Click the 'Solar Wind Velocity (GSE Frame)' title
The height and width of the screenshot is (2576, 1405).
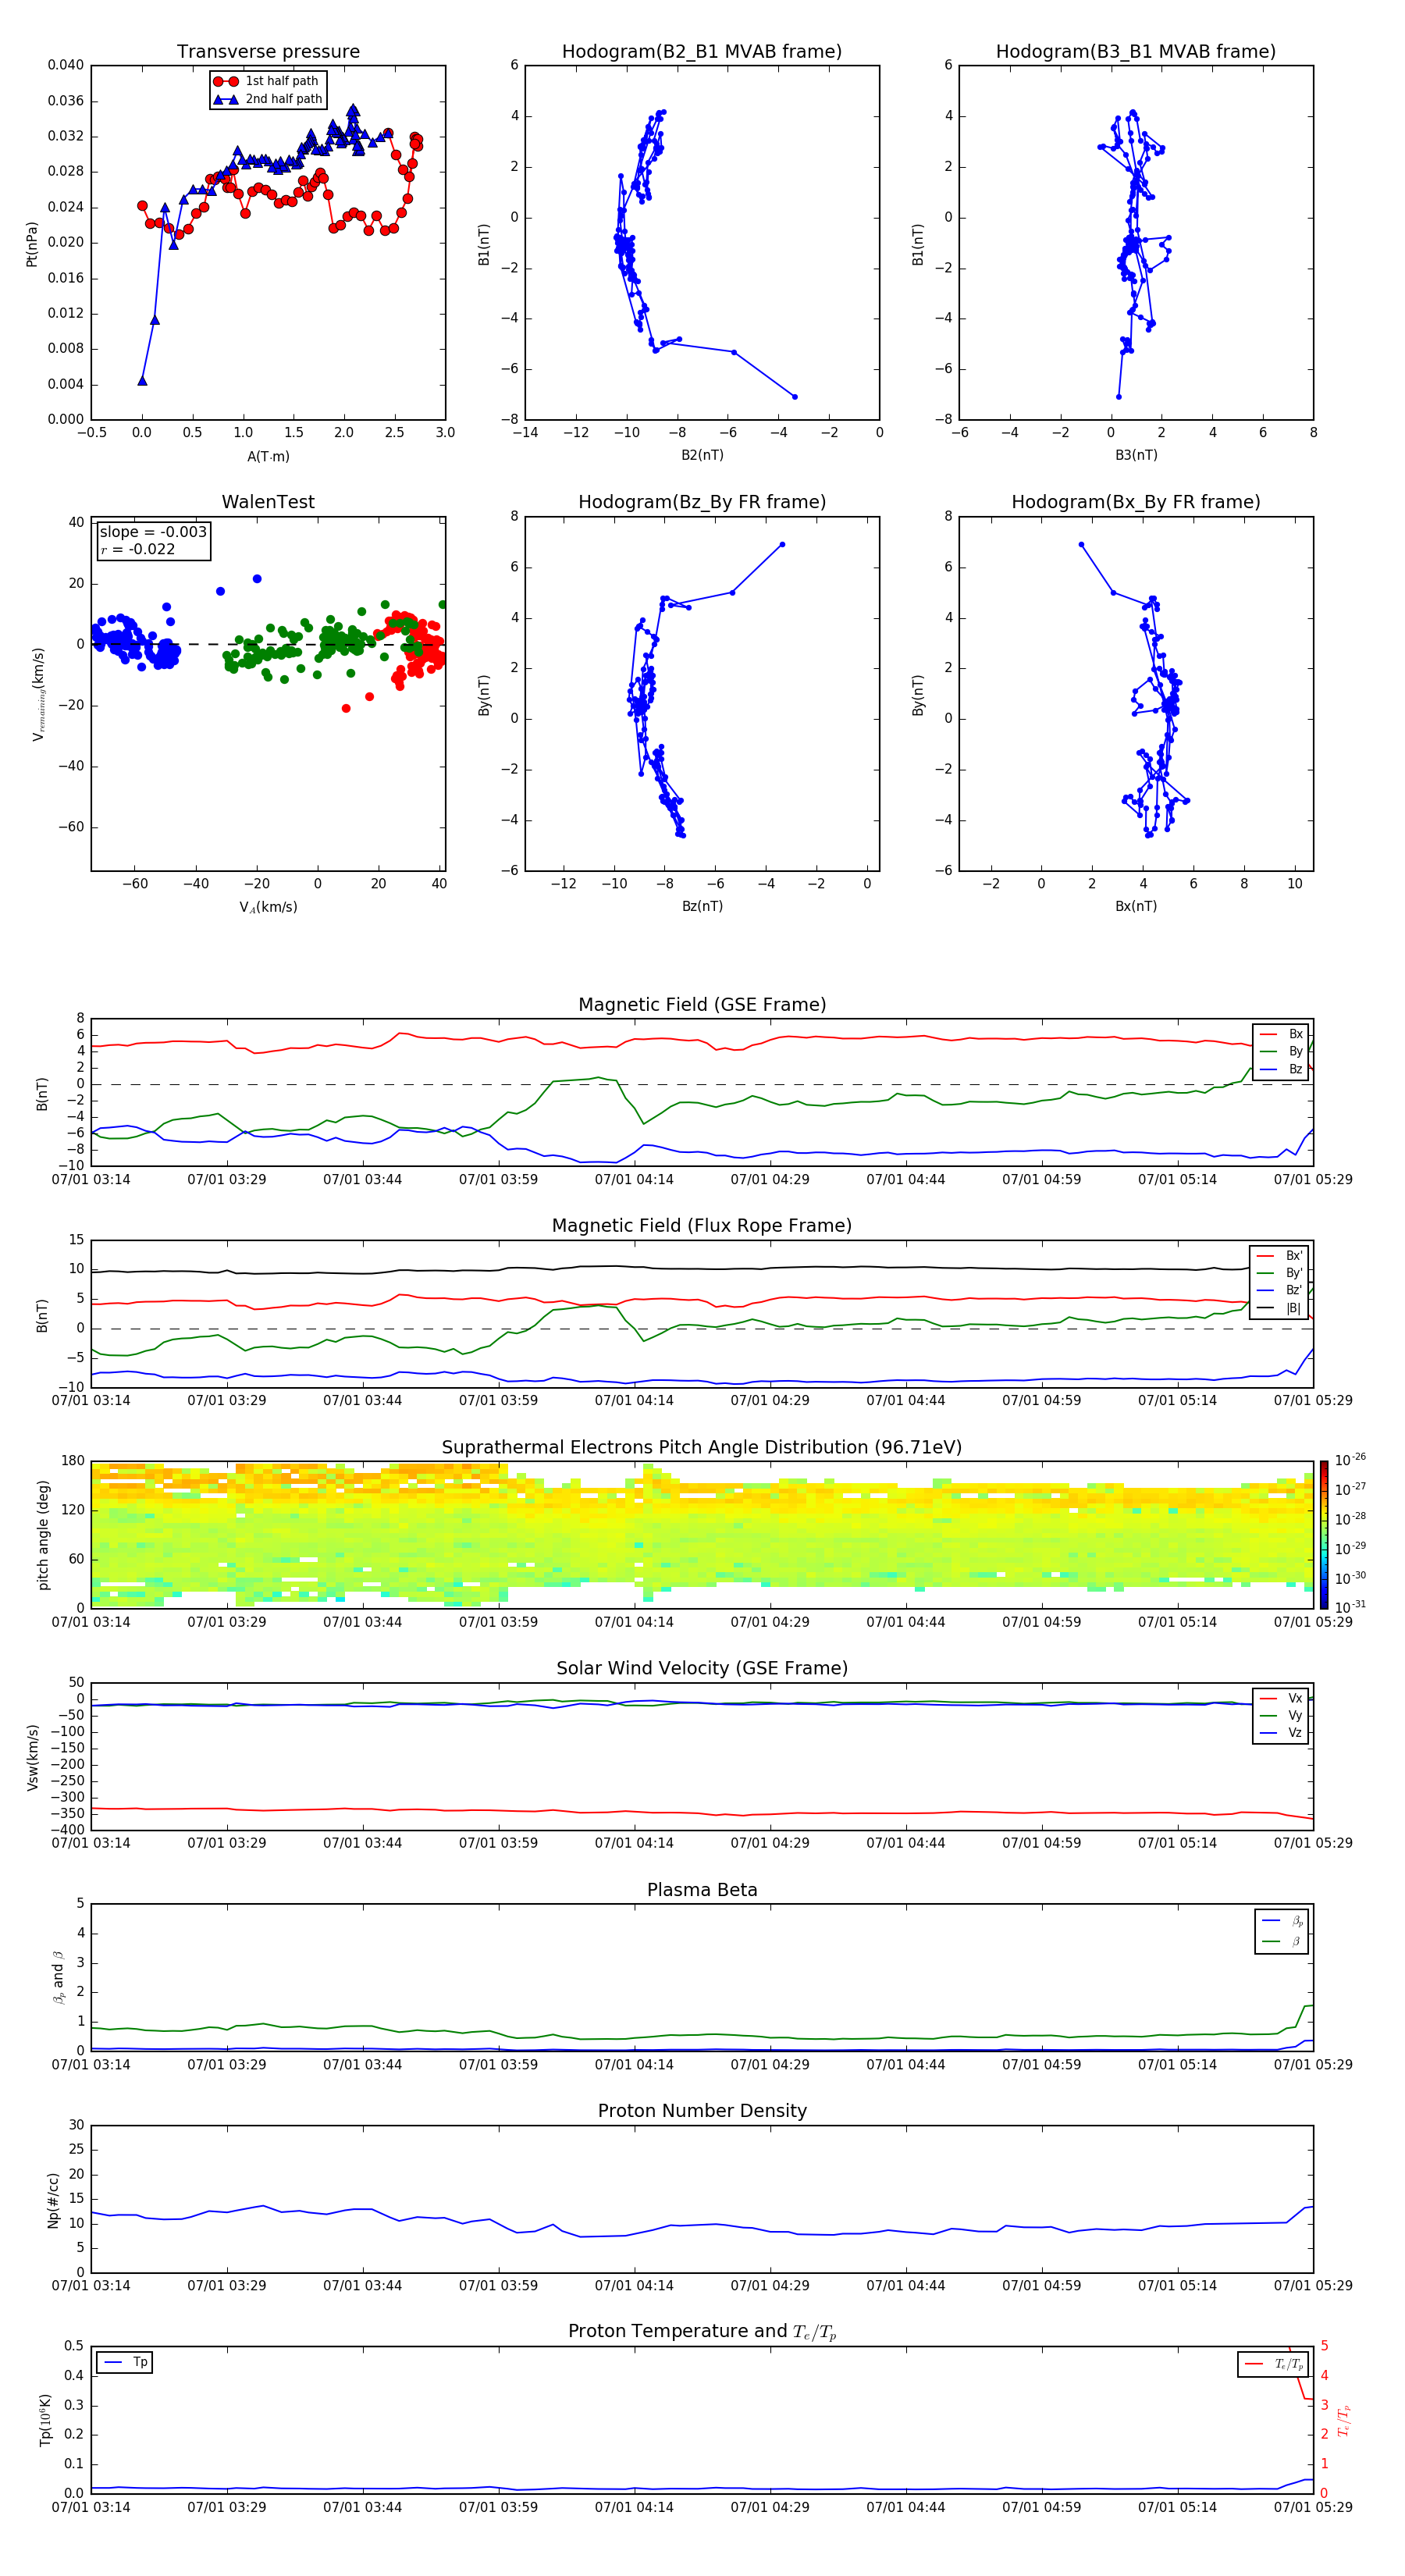702,1668
